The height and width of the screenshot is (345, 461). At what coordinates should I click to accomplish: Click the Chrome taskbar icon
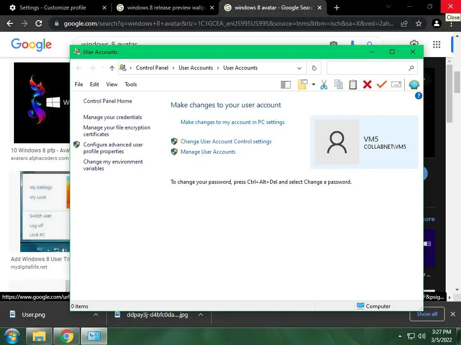[67, 336]
